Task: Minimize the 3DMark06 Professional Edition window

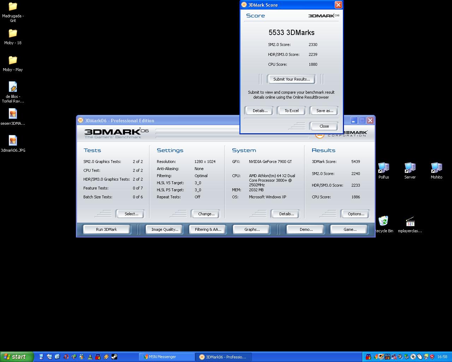Action: click(x=353, y=121)
